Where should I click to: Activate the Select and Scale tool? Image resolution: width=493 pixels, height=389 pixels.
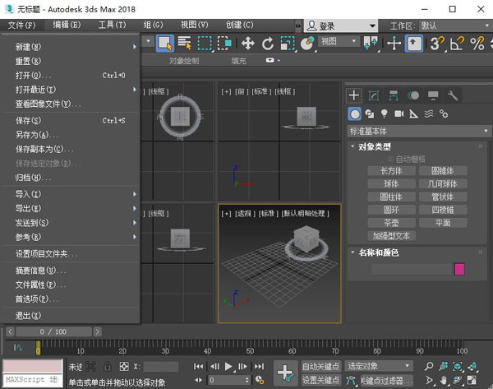[x=288, y=43]
